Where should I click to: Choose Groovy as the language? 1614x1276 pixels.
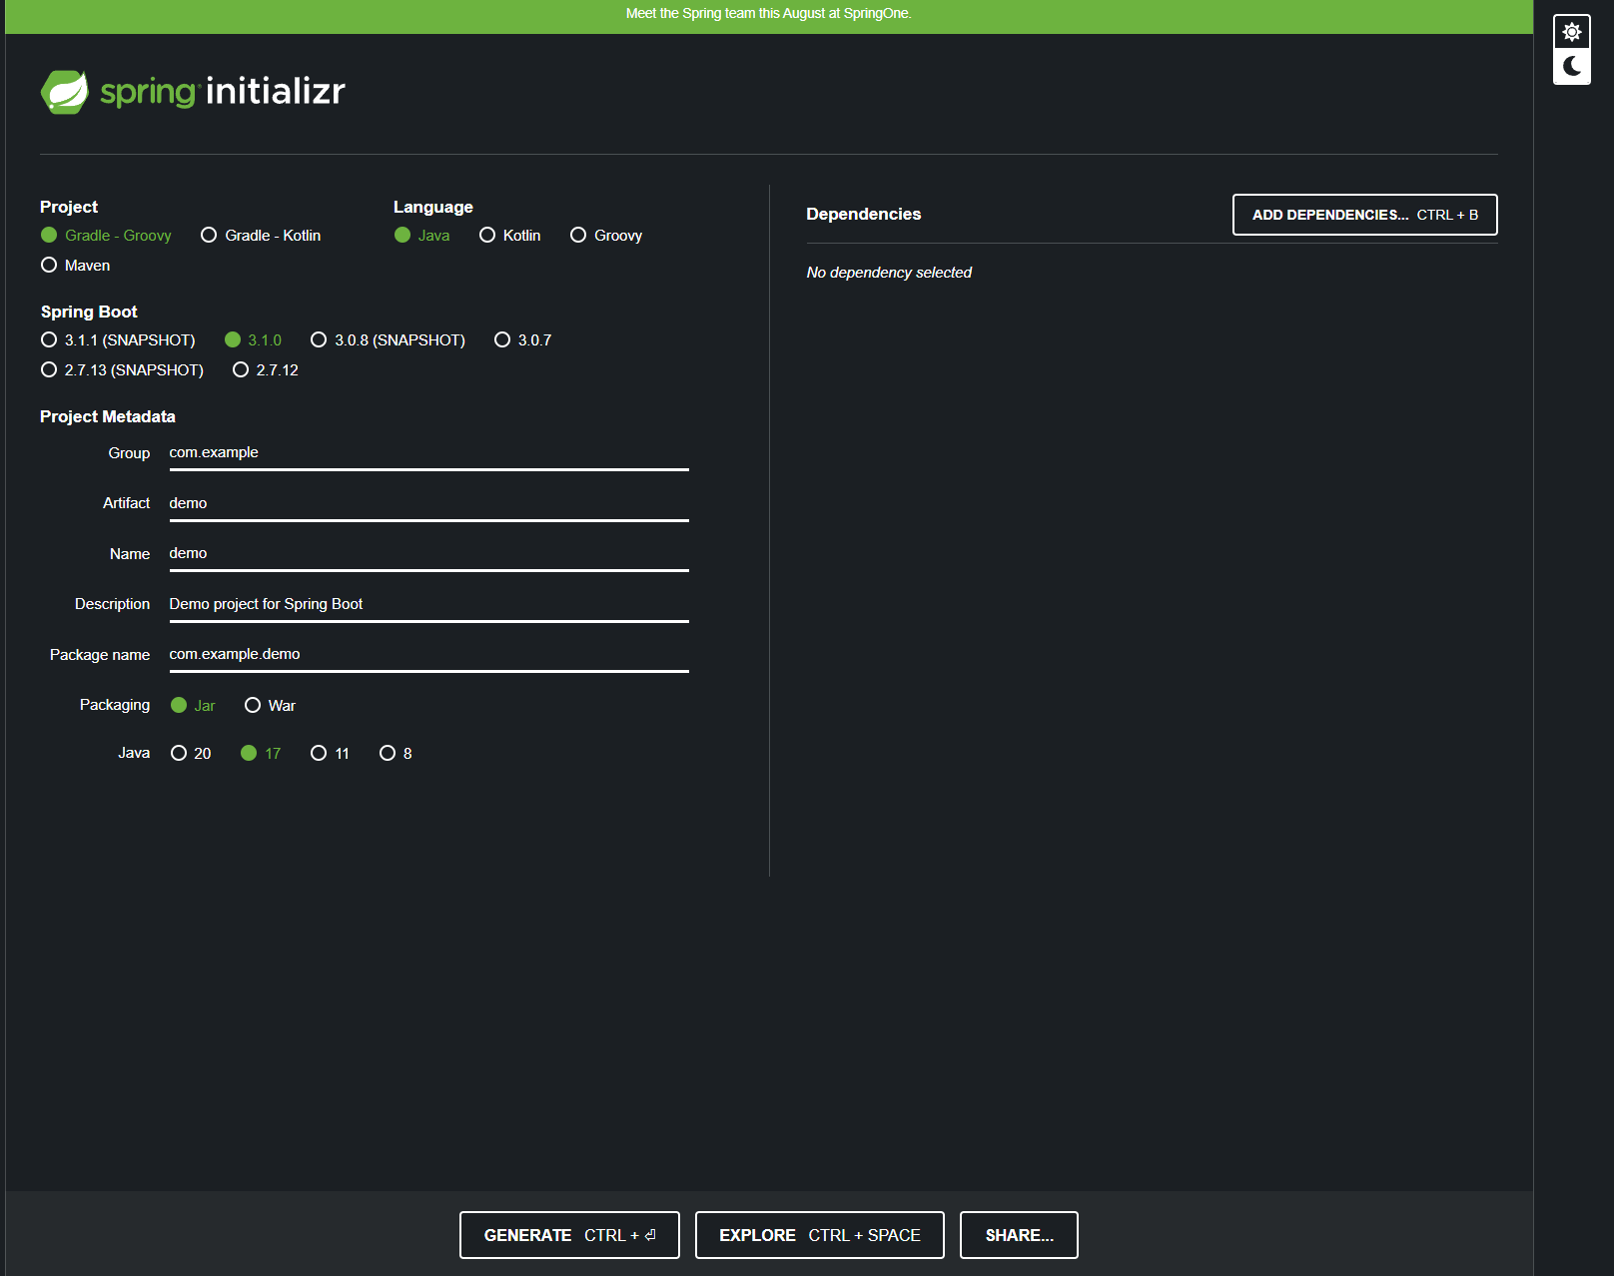coord(605,236)
